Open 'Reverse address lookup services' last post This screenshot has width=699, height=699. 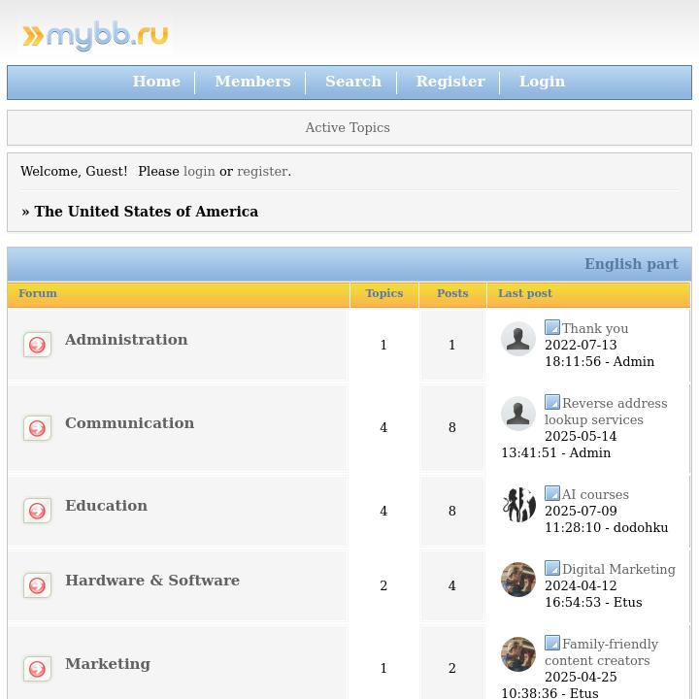(614, 404)
